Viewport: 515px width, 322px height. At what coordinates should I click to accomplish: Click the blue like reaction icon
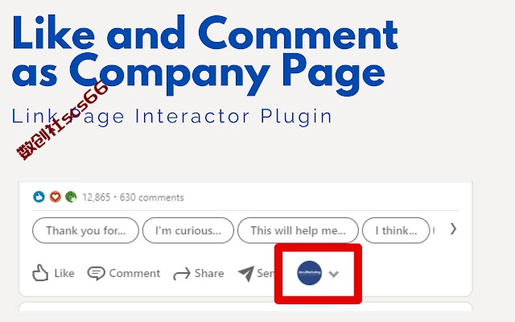pos(39,196)
